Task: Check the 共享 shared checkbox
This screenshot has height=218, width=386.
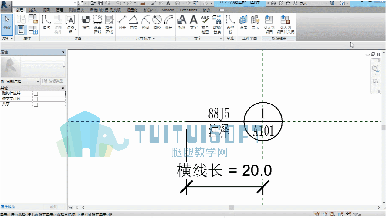Action: coord(36,104)
